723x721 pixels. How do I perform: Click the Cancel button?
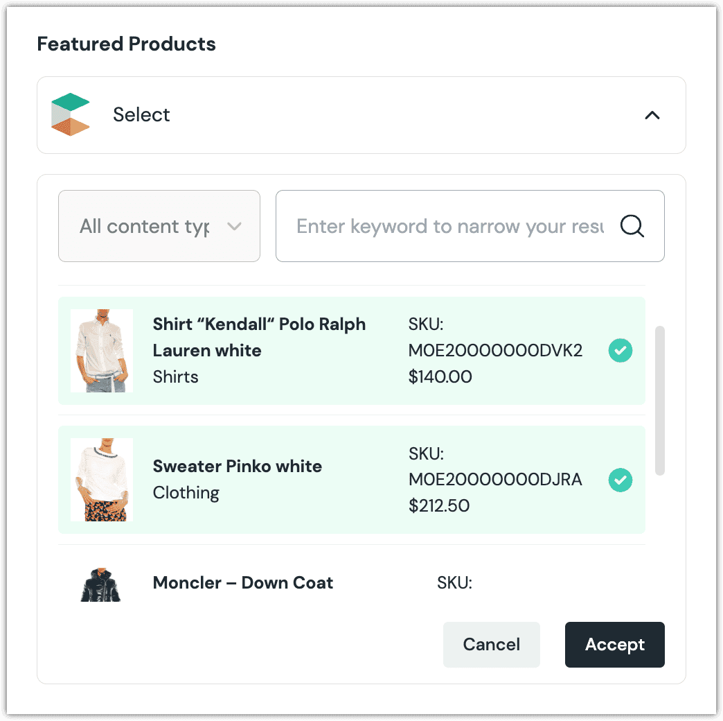tap(492, 644)
